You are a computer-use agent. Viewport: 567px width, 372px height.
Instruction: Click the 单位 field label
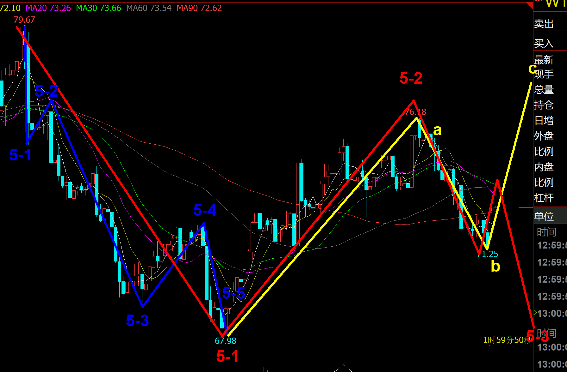544,216
